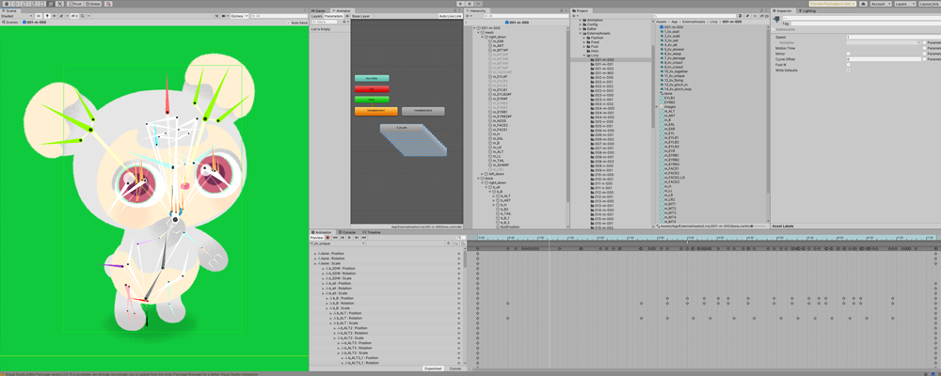
Task: Toggle 2D view mode in Scene
Action: coord(39,16)
